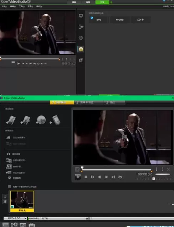
Task: Play the clip in the upper preview
Action: tap(19, 63)
